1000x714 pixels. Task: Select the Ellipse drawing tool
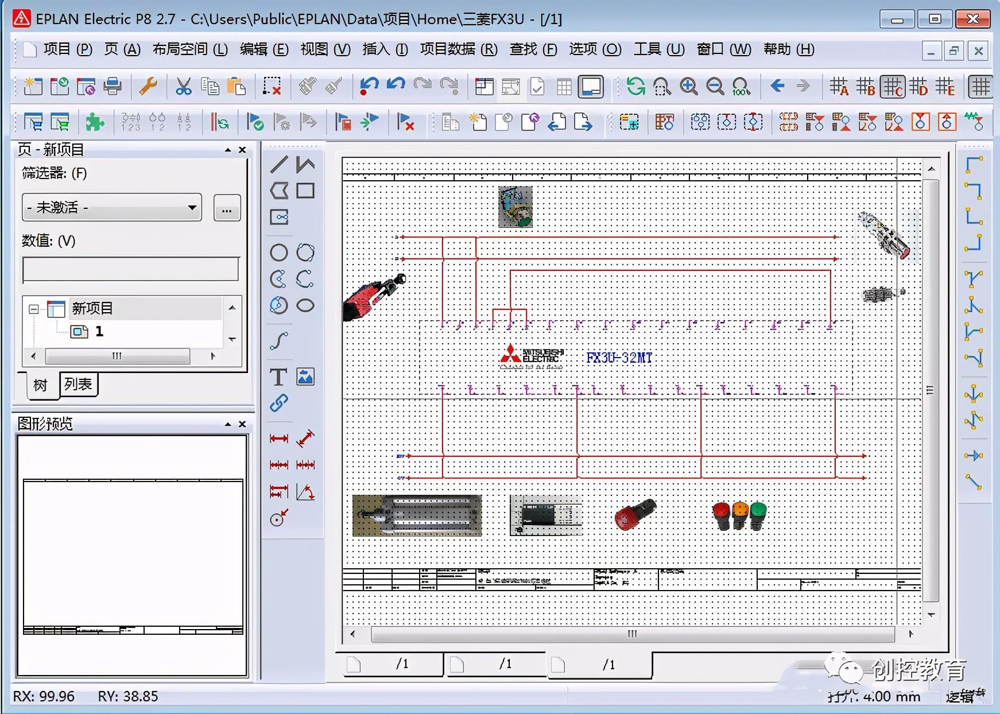click(x=305, y=305)
